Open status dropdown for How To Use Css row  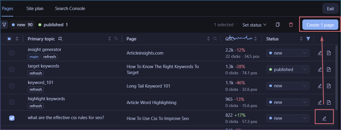coord(288,118)
